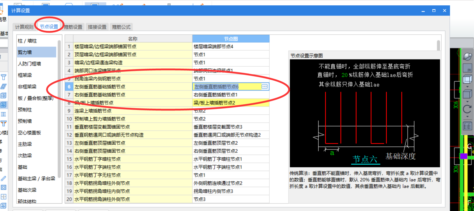Click the 节点图 column header
Viewport: 474px width, 211px height.
click(x=231, y=39)
